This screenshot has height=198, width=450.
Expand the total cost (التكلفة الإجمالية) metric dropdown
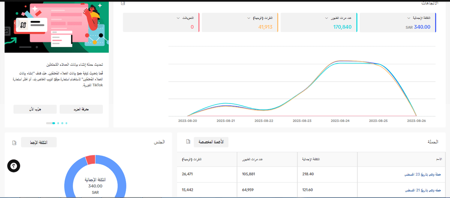409,18
